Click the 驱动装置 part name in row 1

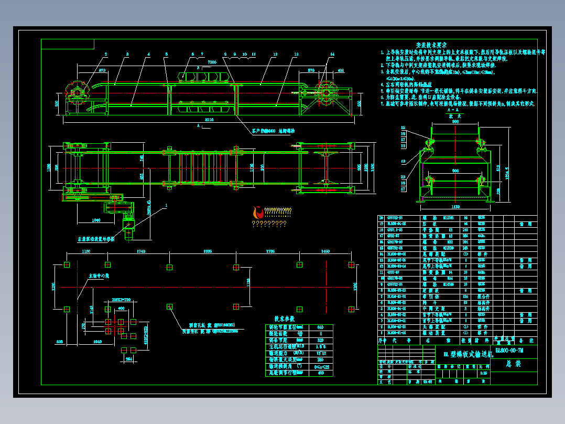433,333
